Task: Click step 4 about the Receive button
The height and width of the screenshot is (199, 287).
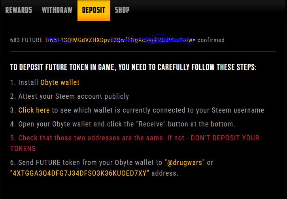Action: [x=123, y=124]
